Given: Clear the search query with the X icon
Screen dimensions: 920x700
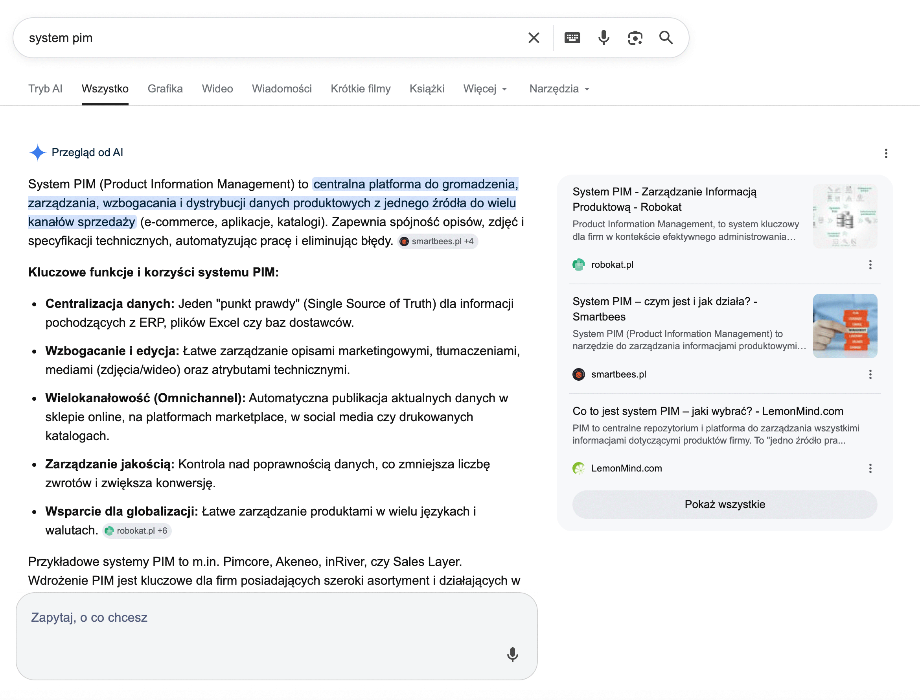Looking at the screenshot, I should click(534, 38).
